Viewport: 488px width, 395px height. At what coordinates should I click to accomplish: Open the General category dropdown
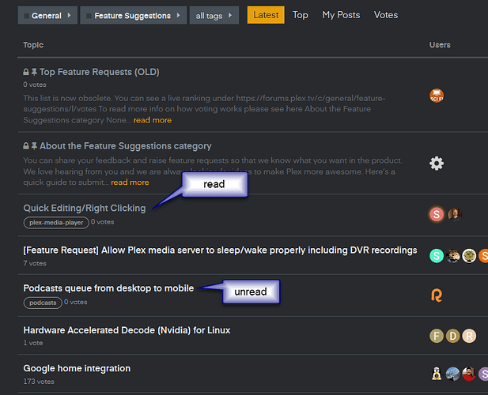click(47, 15)
